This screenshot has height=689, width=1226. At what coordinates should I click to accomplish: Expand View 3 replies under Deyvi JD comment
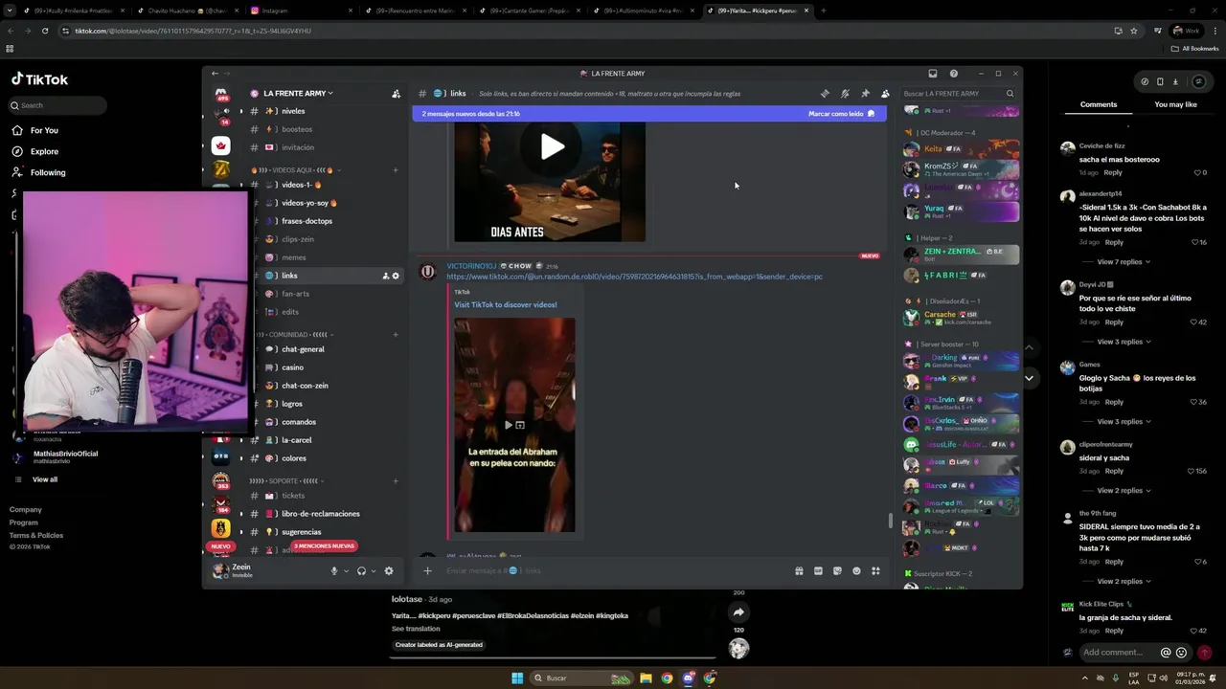pos(1124,342)
